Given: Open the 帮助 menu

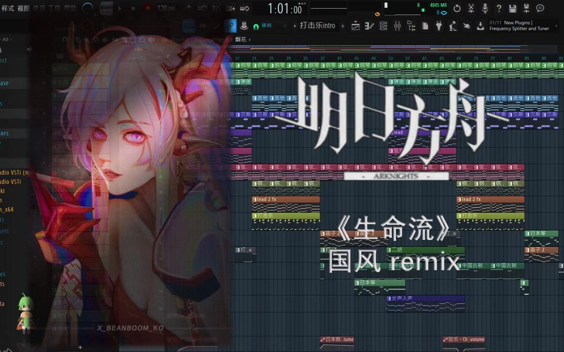Looking at the screenshot, I should pos(70,8).
